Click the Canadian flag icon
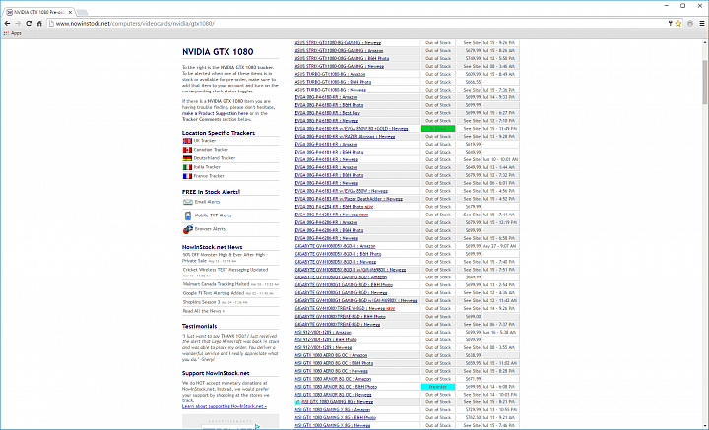This screenshot has width=709, height=430. [187, 150]
